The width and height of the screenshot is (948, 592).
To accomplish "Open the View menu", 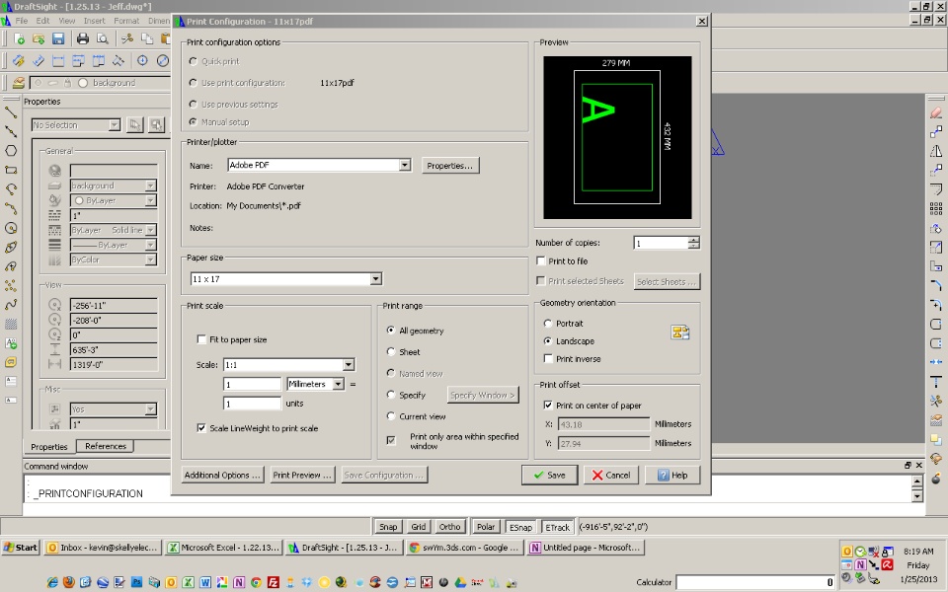I will 66,21.
